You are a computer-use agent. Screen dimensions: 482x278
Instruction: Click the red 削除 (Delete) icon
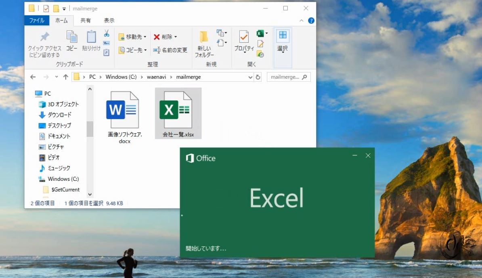point(157,37)
